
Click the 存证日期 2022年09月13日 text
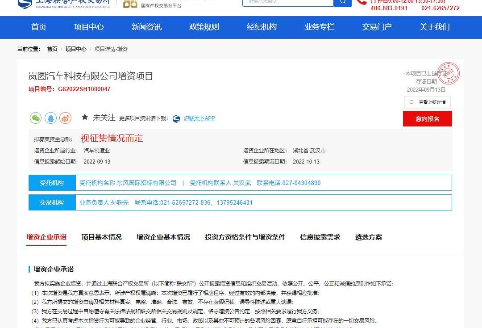(426, 85)
